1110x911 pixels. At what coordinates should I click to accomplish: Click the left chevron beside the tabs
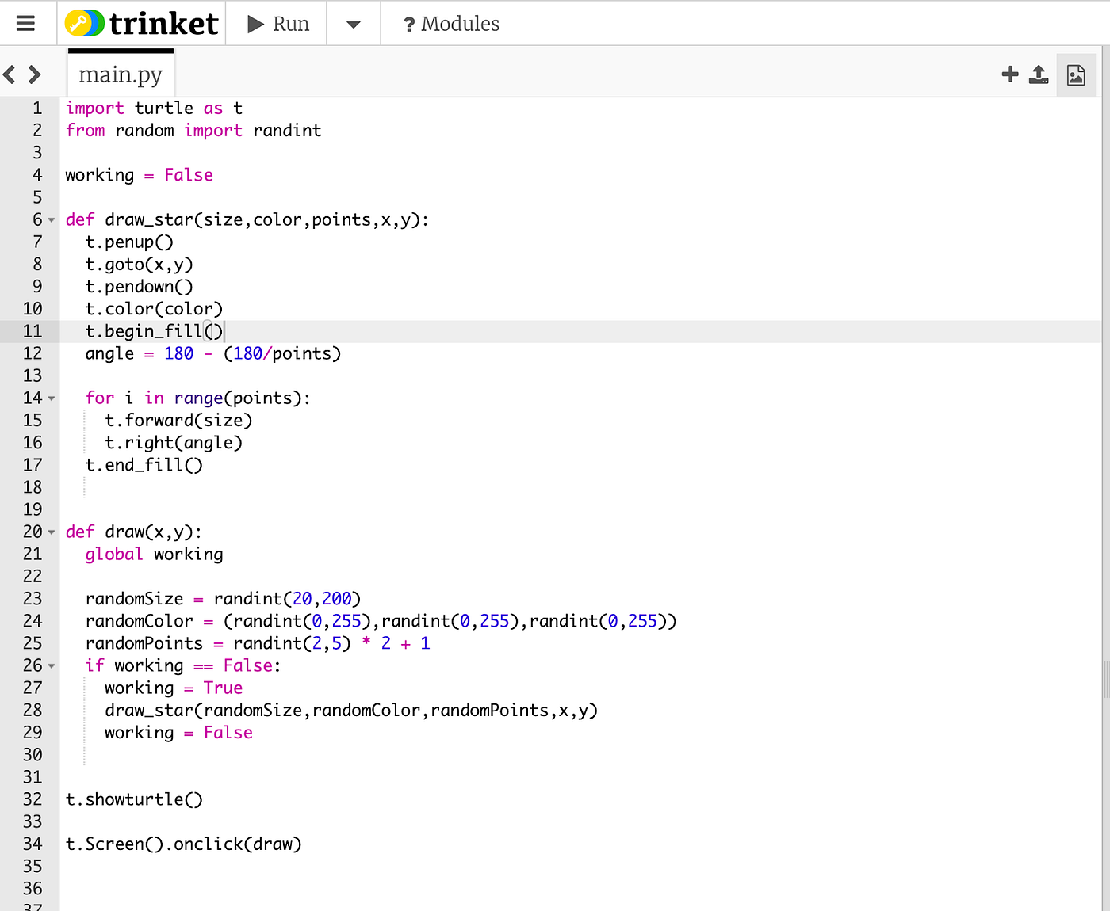click(x=8, y=74)
